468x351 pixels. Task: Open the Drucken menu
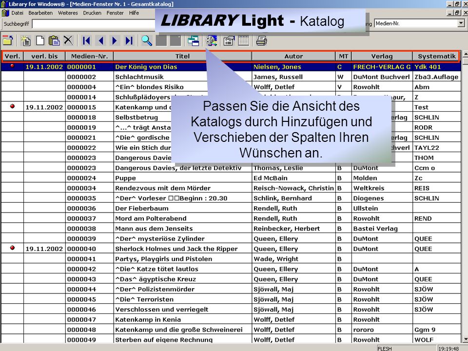click(92, 13)
